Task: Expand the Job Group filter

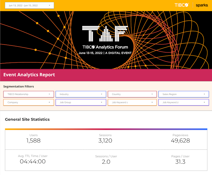Action: [x=81, y=102]
